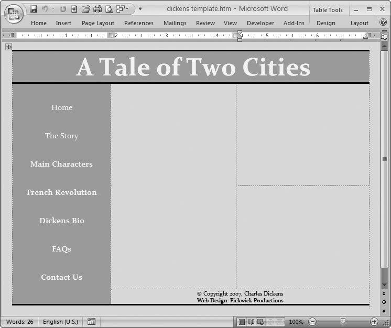Click the table move handle expander

pos(8,47)
